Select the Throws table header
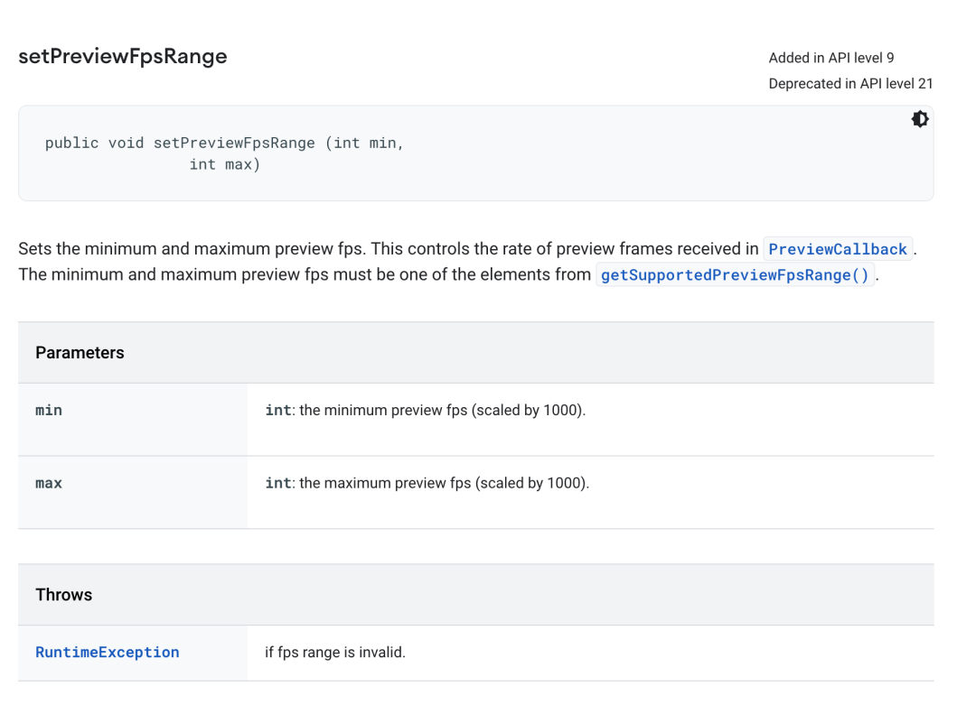976x705 pixels. pyautogui.click(x=64, y=595)
